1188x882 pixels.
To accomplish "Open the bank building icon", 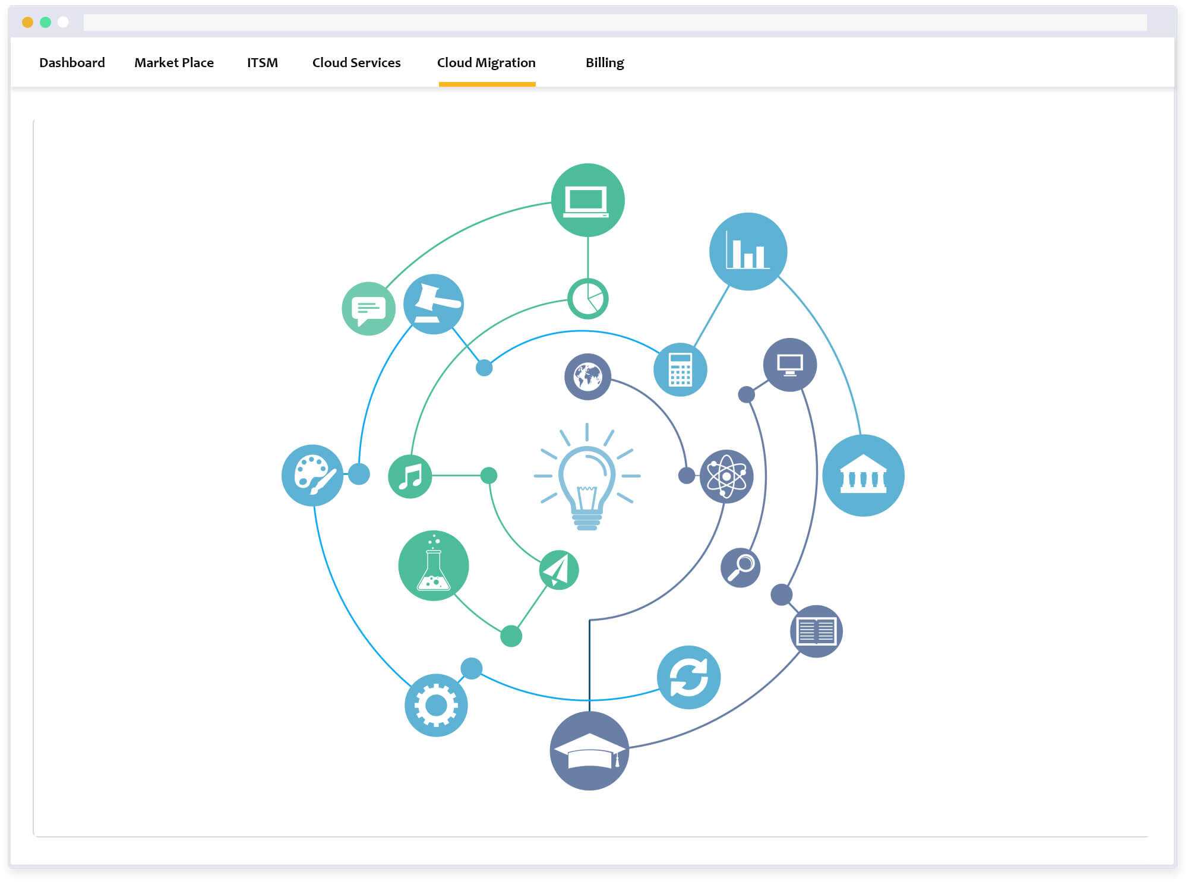I will [864, 475].
